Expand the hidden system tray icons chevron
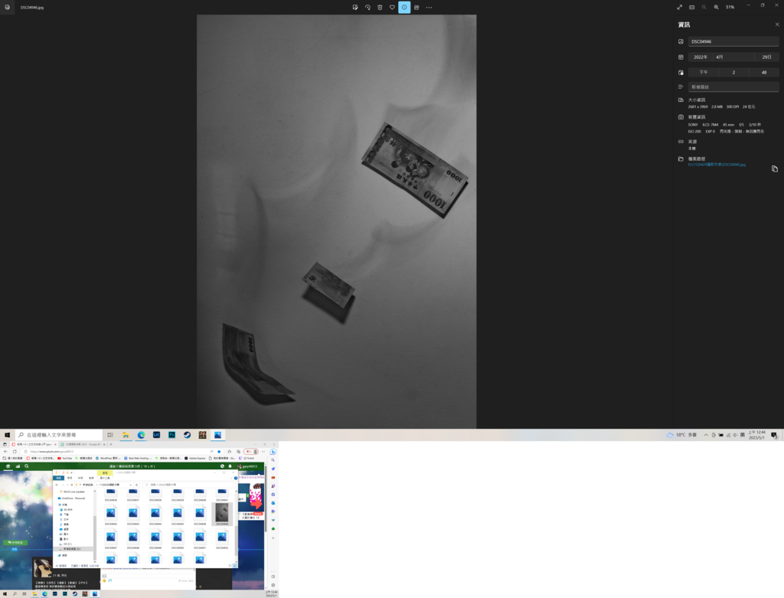784x598 pixels. coord(706,435)
